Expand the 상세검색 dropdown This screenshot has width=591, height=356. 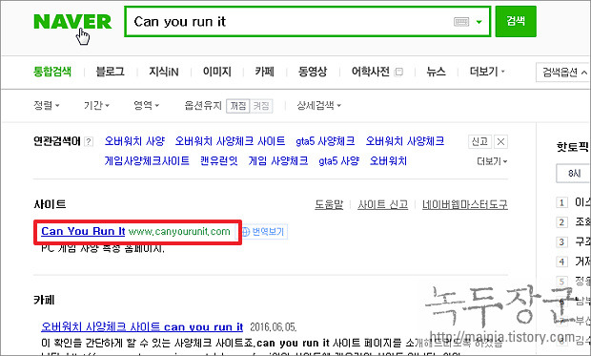click(319, 105)
